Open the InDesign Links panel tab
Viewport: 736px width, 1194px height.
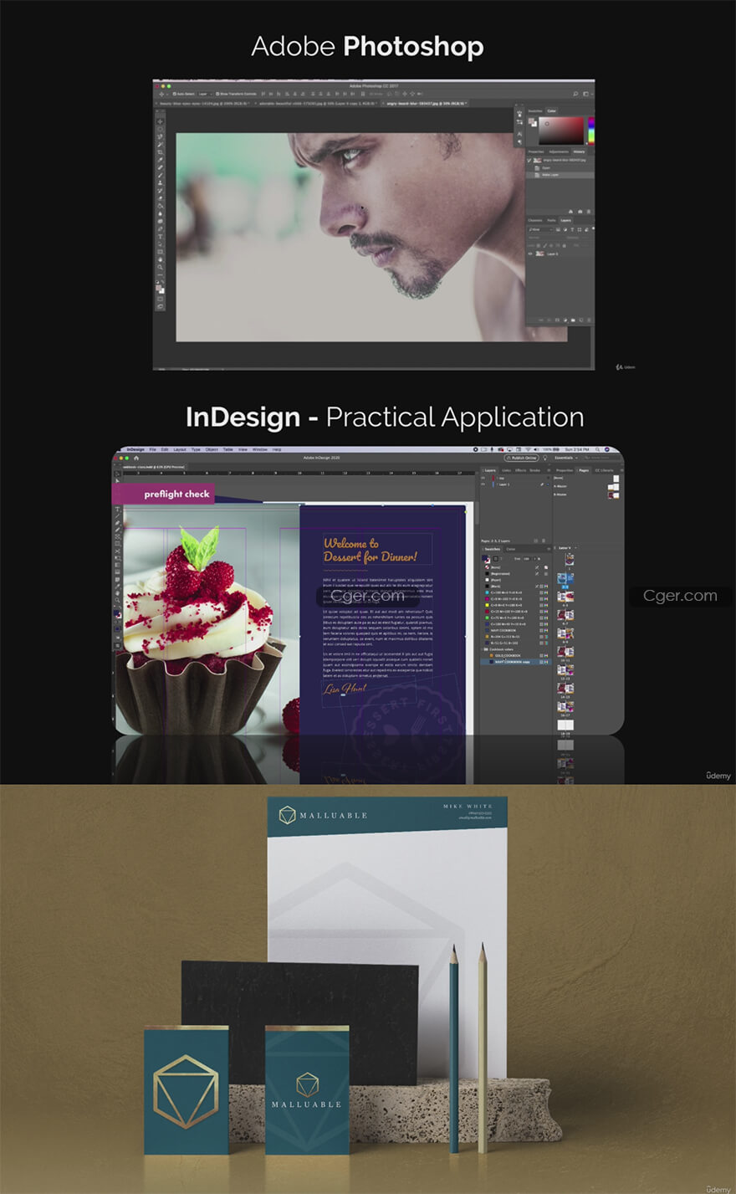[x=506, y=470]
